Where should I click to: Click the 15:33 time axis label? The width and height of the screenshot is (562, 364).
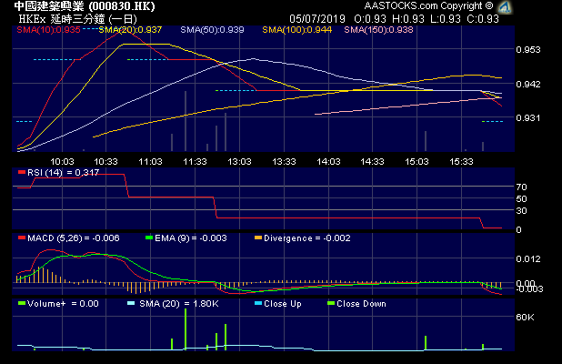pos(462,162)
